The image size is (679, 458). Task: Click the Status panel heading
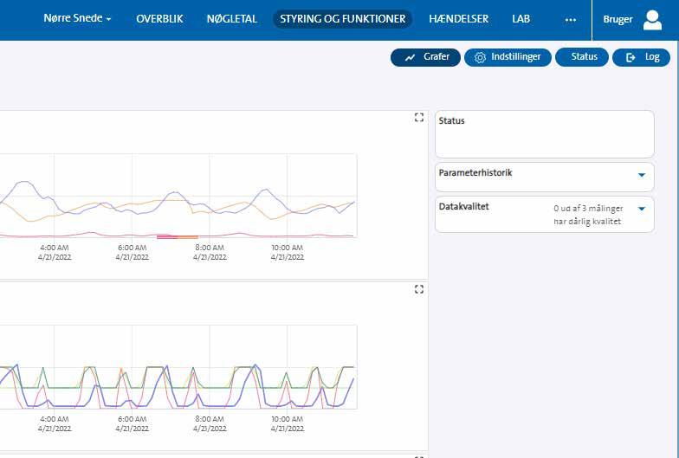point(451,121)
